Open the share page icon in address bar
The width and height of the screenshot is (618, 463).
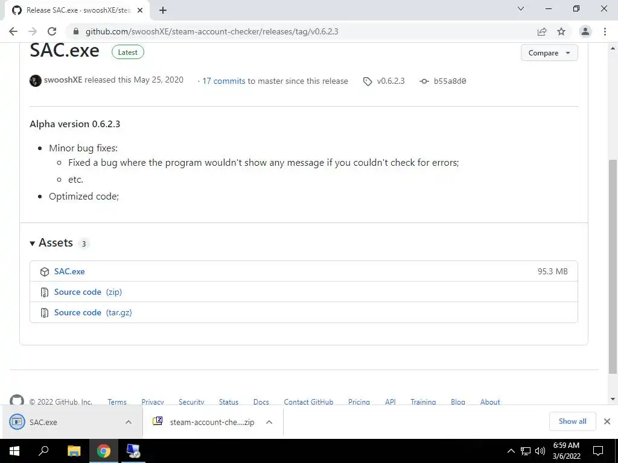[x=542, y=31]
